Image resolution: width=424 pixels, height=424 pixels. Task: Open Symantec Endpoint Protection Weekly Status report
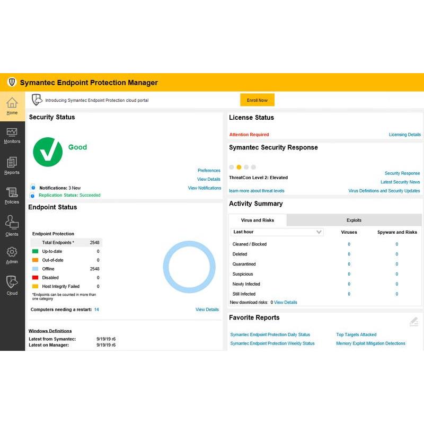click(272, 343)
